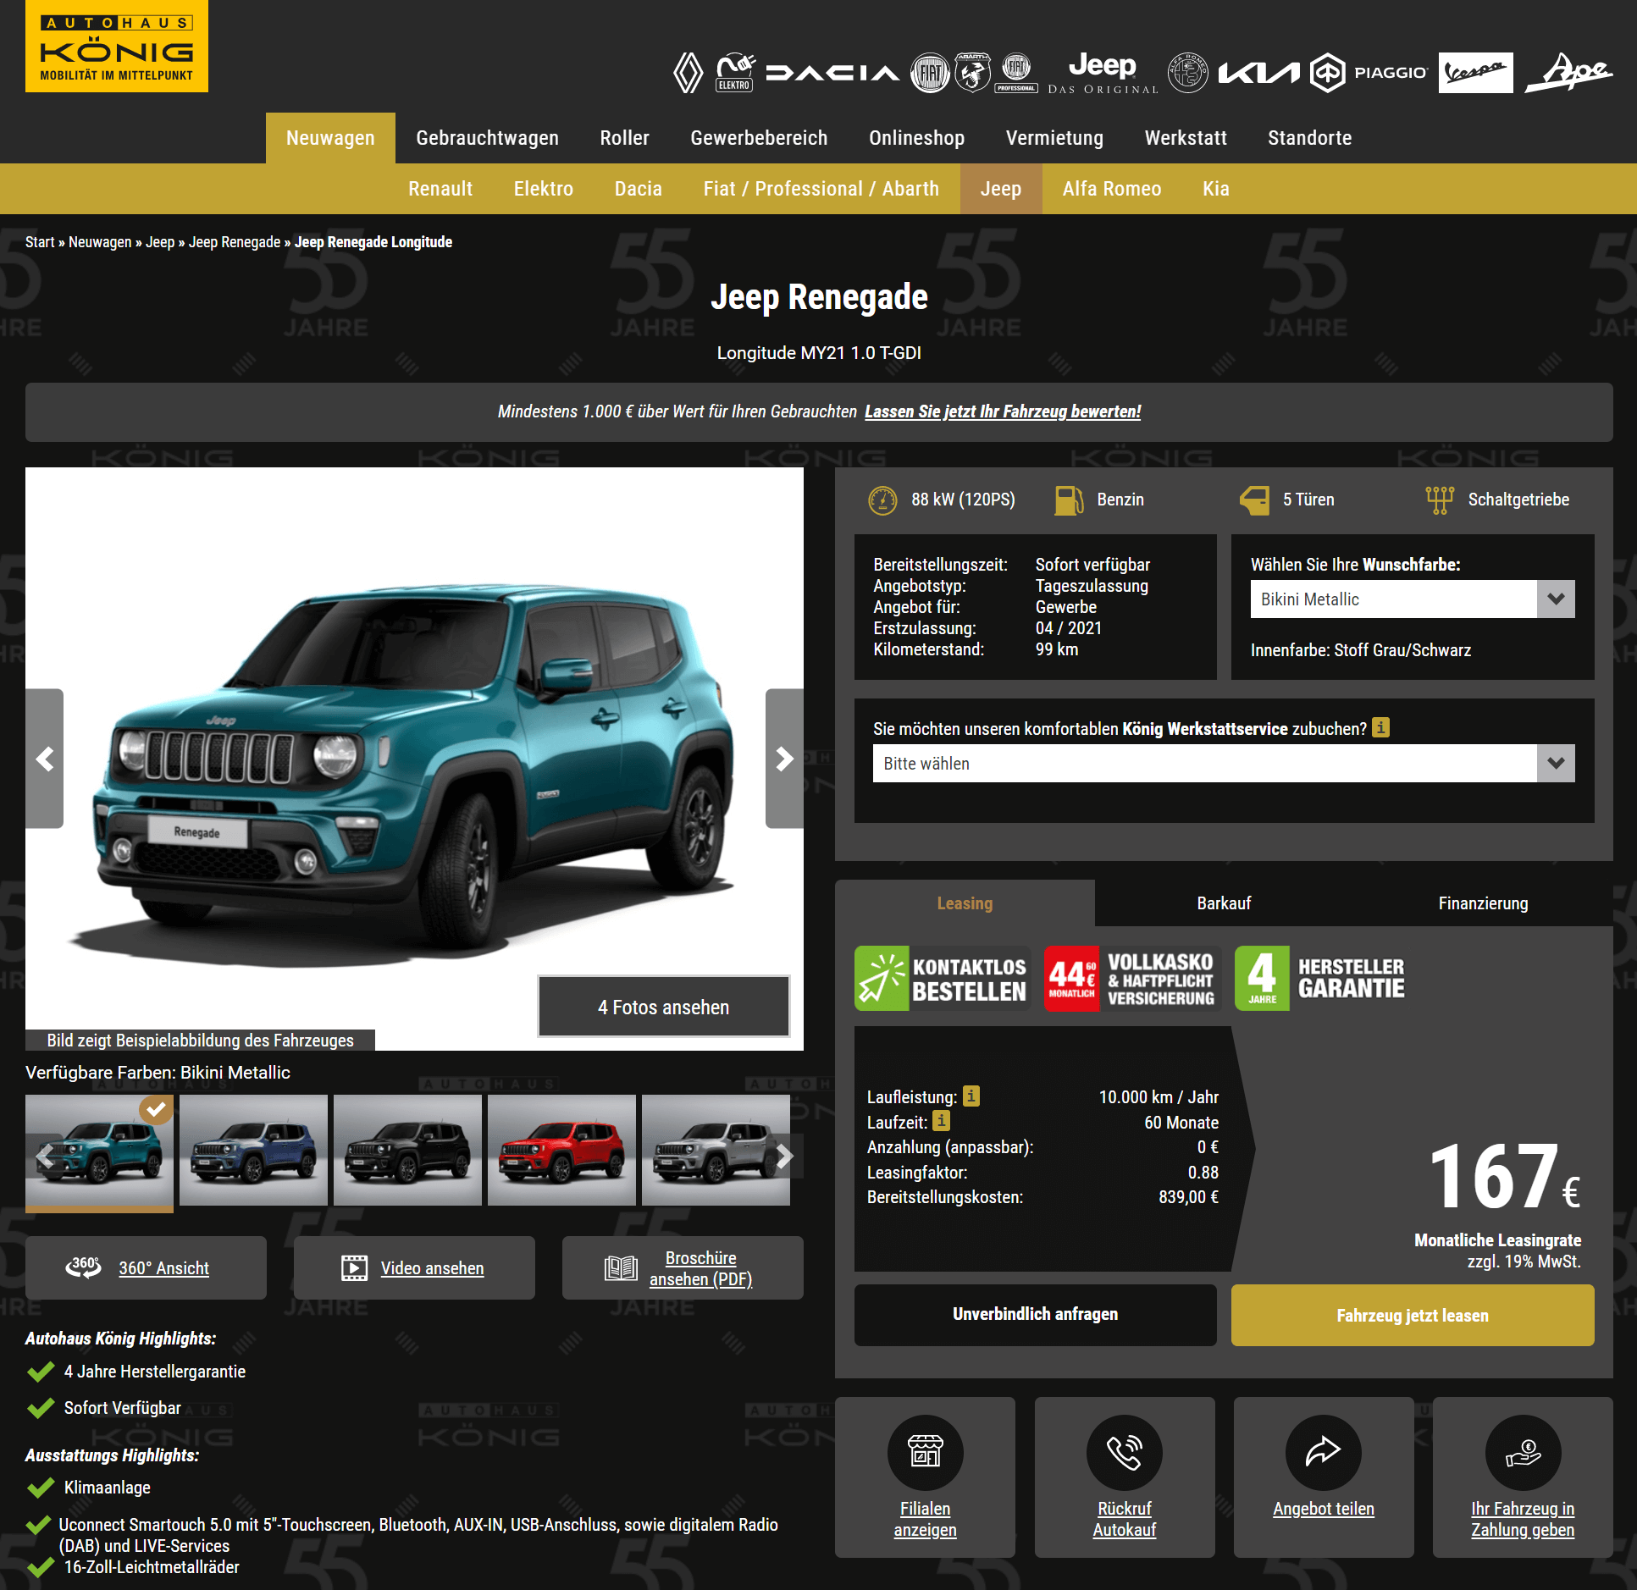
Task: Click the Alfa Romeo emblem
Action: [x=1188, y=74]
